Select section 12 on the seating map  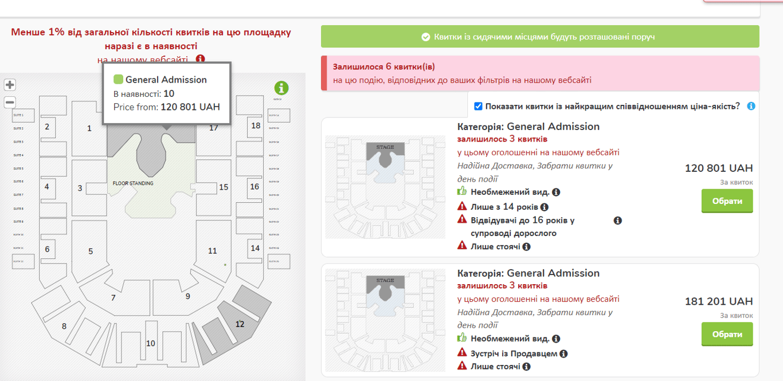[x=240, y=324]
